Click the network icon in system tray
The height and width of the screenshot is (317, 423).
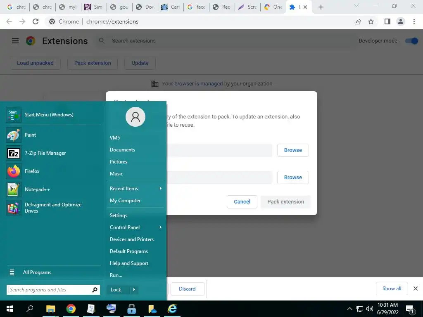(x=360, y=309)
